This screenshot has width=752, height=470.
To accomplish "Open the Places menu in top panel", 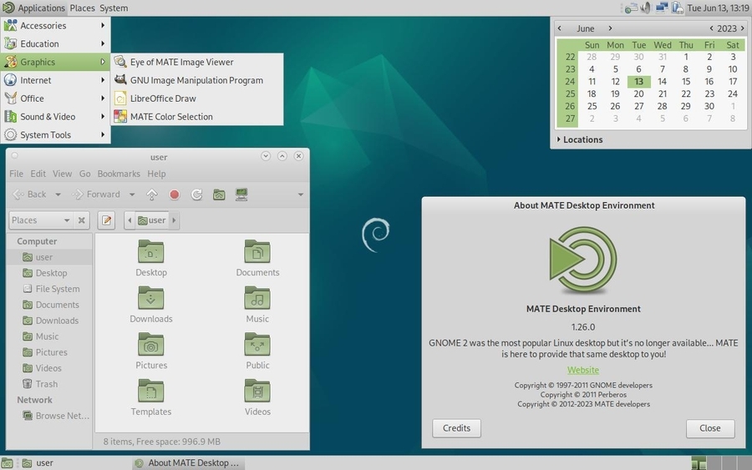I will [82, 8].
